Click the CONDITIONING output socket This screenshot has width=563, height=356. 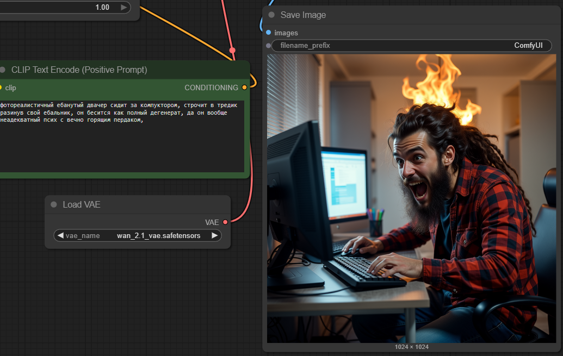tap(245, 87)
